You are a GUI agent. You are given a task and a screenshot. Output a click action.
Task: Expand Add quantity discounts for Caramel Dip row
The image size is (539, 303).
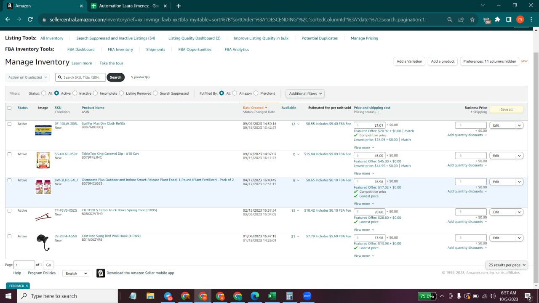pyautogui.click(x=467, y=165)
